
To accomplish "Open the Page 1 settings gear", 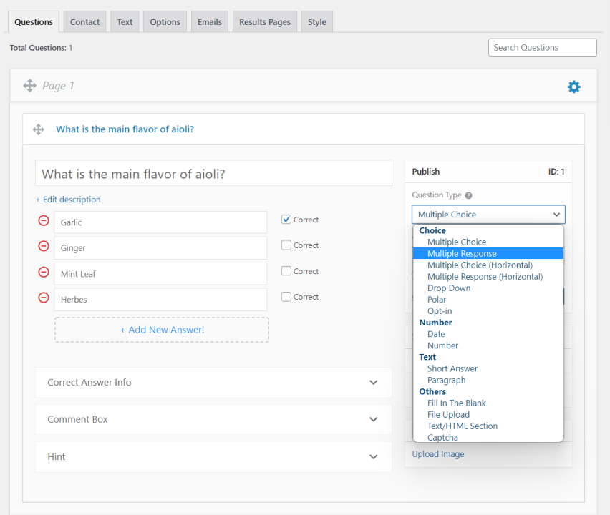I will [x=573, y=86].
